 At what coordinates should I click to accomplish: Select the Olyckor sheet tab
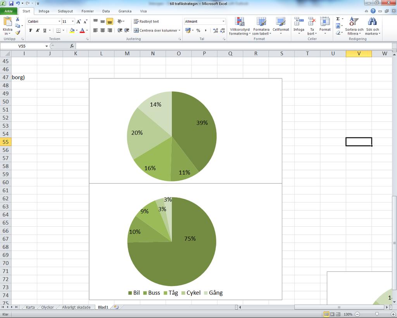47,307
